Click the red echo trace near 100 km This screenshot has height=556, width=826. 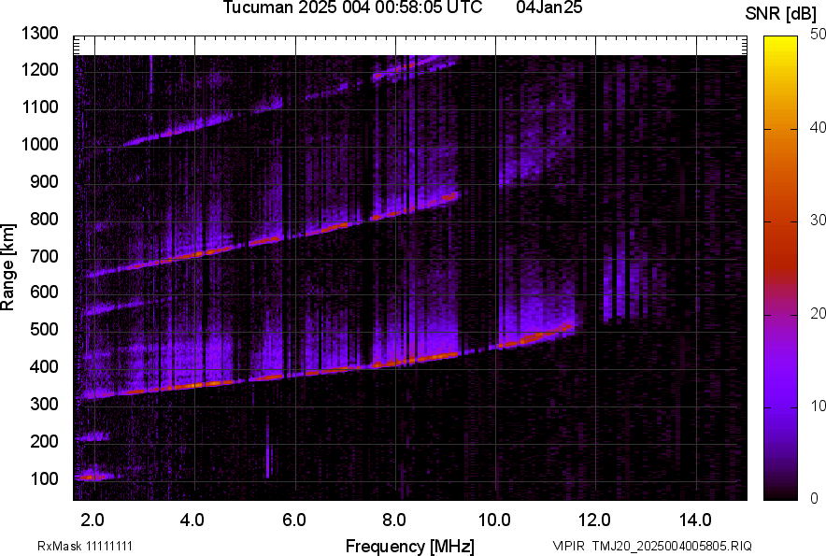pyautogui.click(x=92, y=477)
